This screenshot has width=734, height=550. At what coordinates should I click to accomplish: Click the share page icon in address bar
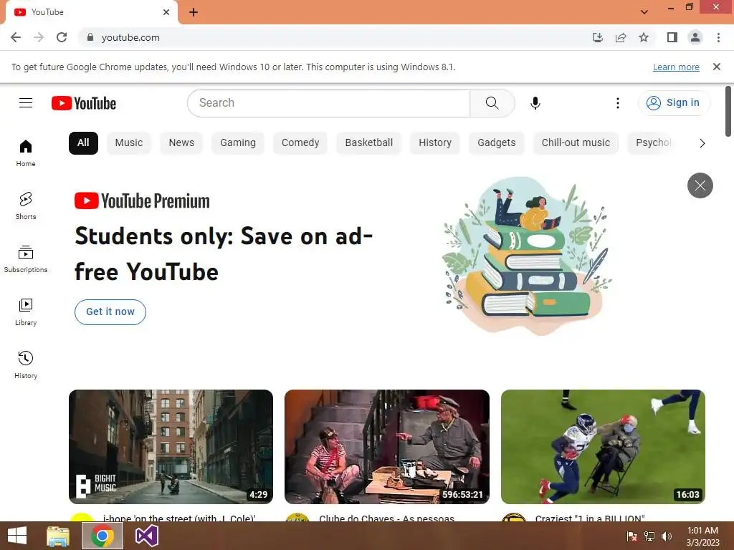coord(621,37)
